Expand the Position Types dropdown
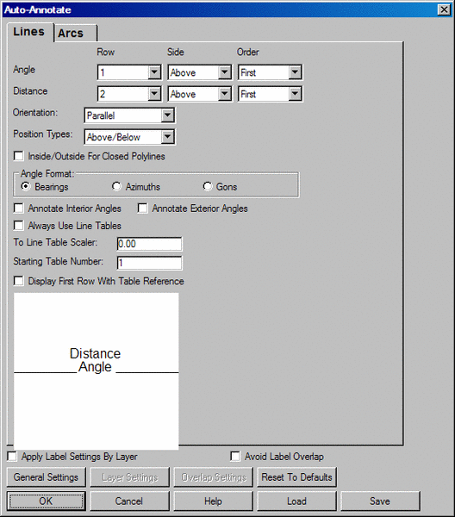Screen dimensions: 455x517 click(x=129, y=137)
